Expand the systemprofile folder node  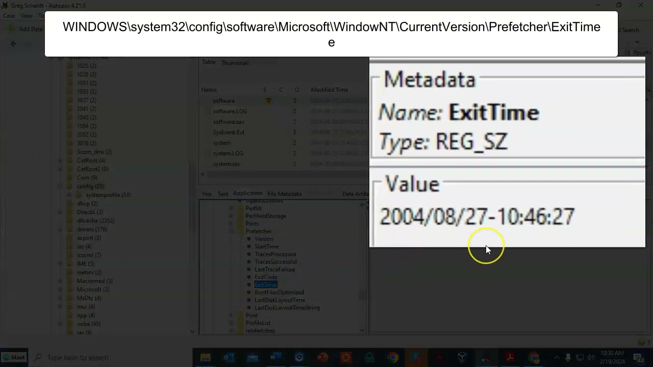[69, 195]
